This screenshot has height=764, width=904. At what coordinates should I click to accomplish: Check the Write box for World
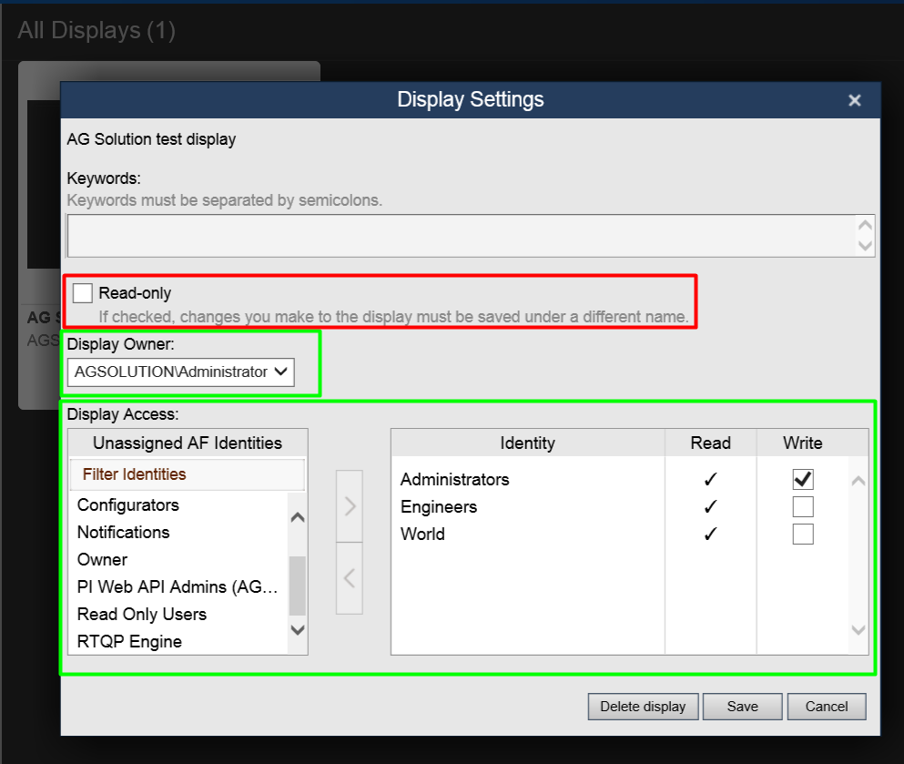(802, 534)
